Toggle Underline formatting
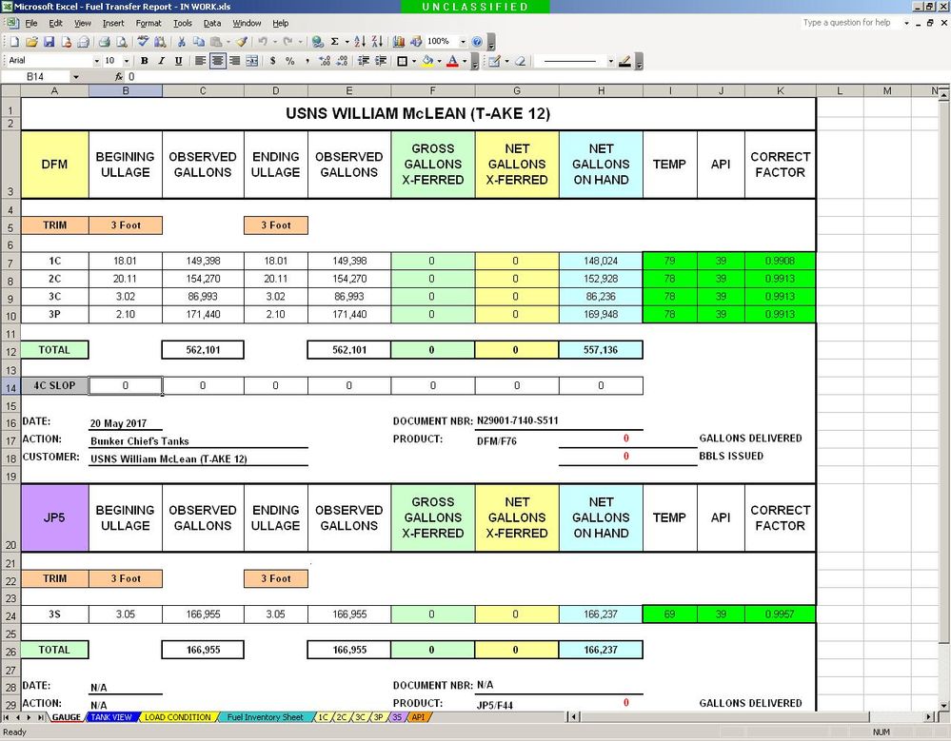The height and width of the screenshot is (741, 951). (x=178, y=61)
